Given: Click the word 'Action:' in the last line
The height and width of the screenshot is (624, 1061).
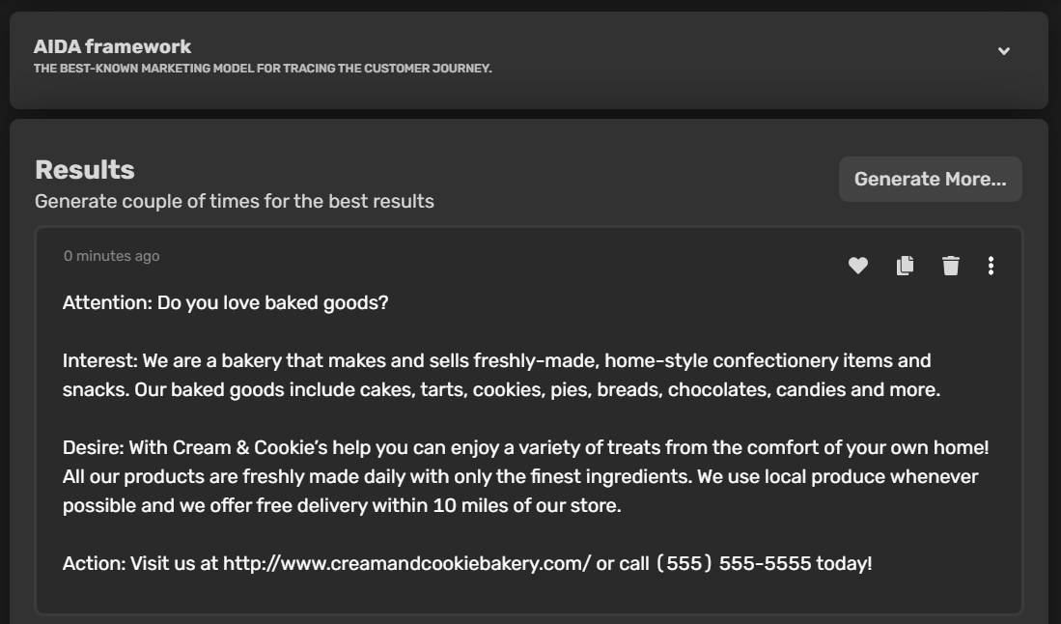Looking at the screenshot, I should point(94,563).
